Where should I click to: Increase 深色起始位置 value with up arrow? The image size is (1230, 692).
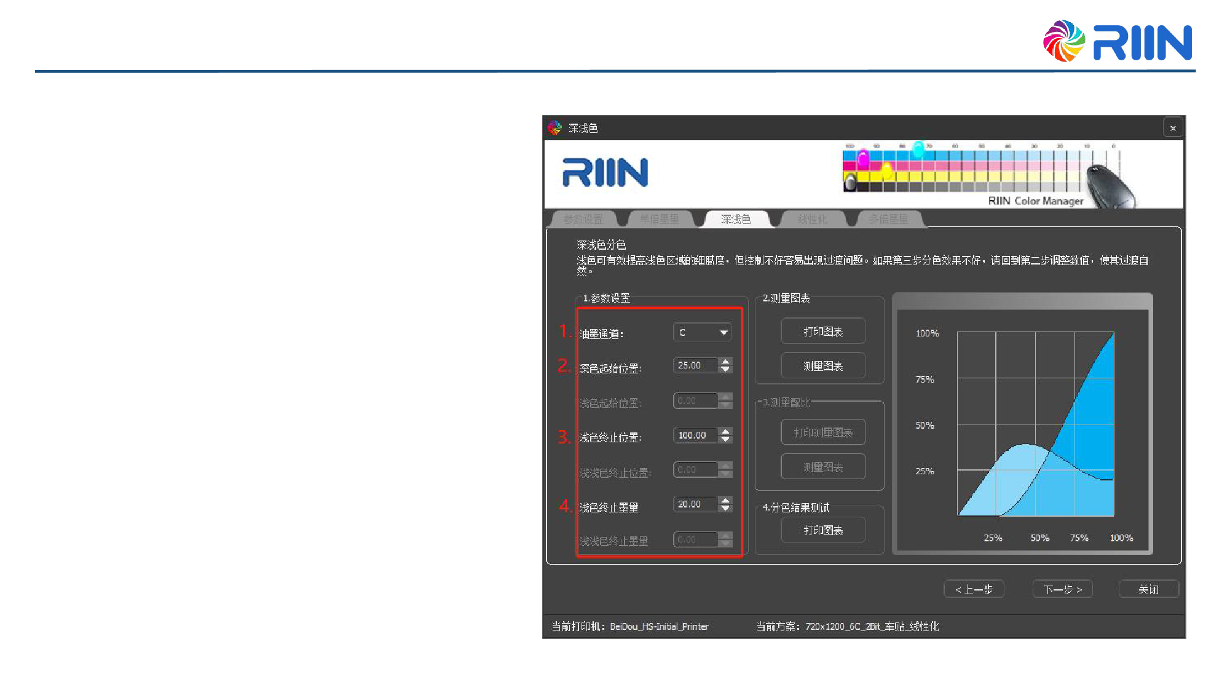click(725, 361)
